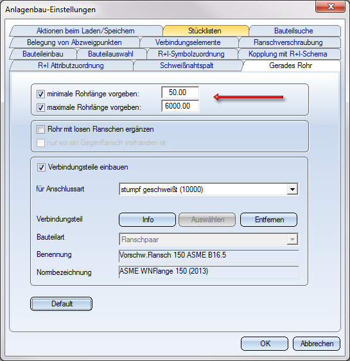Image resolution: width=350 pixels, height=361 pixels.
Task: Click the Benennung field with Vorschw.Flansch
Action: (209, 256)
